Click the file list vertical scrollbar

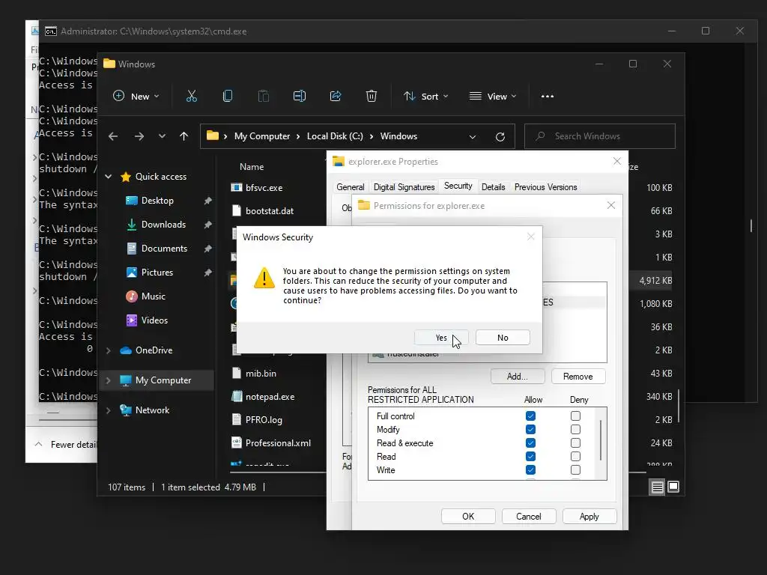pyautogui.click(x=679, y=406)
